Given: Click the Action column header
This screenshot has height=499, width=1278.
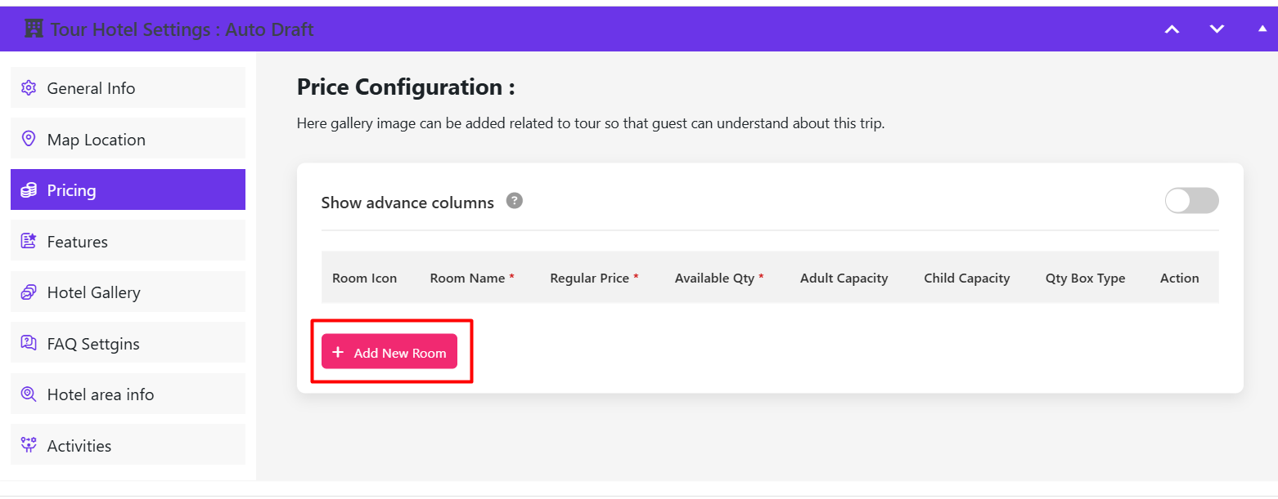Looking at the screenshot, I should 1179,278.
